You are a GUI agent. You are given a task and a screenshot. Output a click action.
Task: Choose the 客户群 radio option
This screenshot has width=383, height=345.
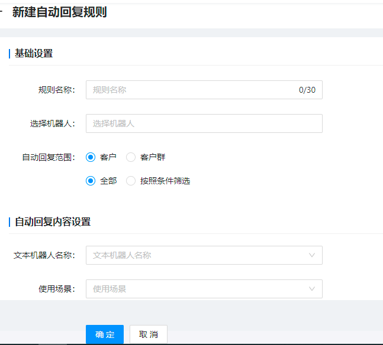point(146,157)
